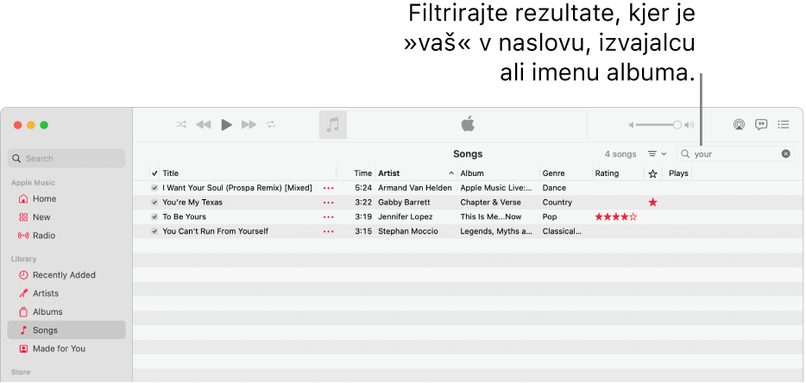806x383 pixels.
Task: Open the Playing Next queue list
Action: point(784,124)
